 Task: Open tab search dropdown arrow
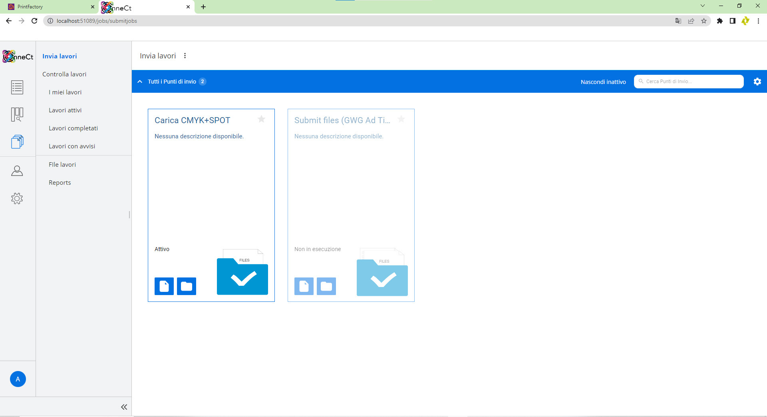703,6
